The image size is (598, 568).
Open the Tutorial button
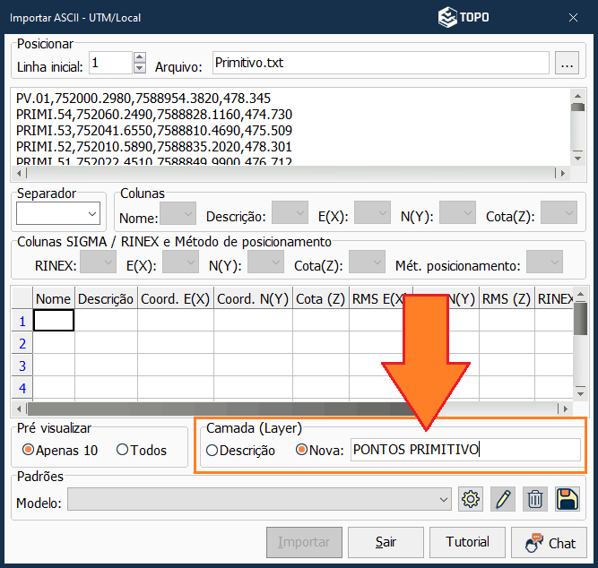click(467, 542)
